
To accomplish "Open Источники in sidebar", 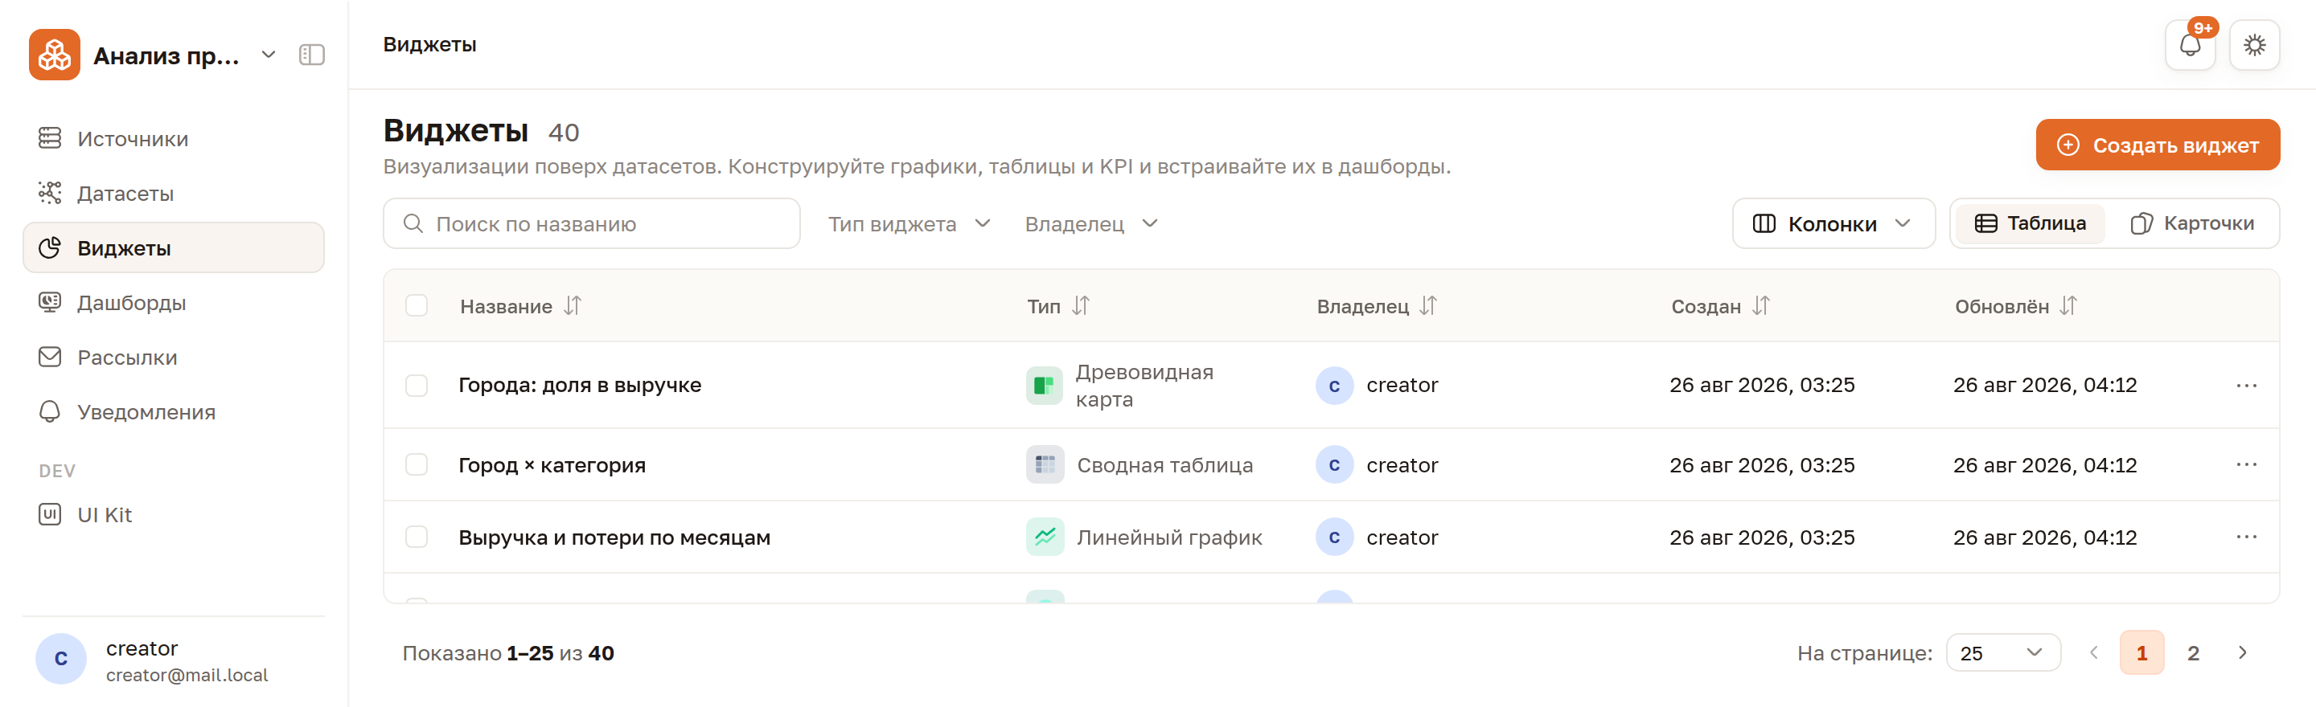I will [174, 138].
